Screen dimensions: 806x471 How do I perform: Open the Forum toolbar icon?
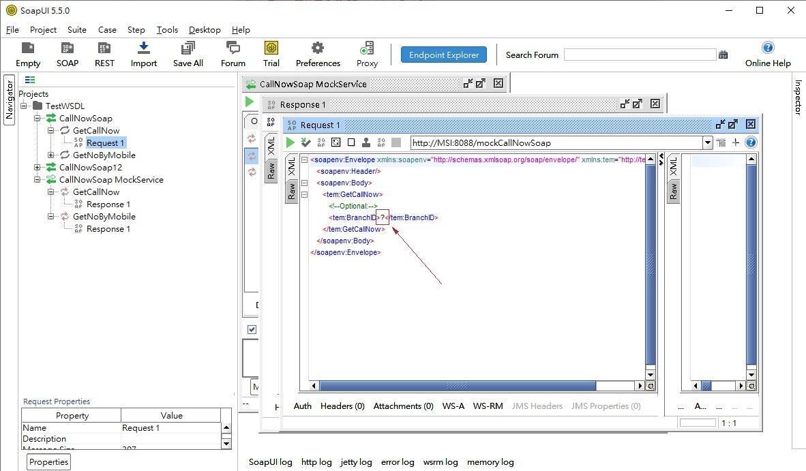(233, 49)
